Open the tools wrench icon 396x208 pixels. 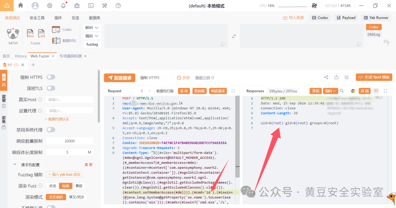pos(104,6)
